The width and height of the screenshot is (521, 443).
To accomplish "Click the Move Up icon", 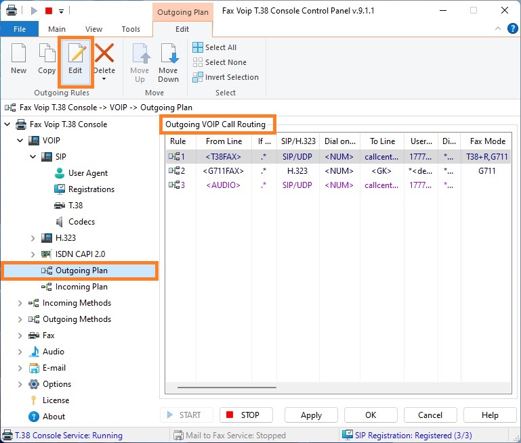I will click(140, 53).
